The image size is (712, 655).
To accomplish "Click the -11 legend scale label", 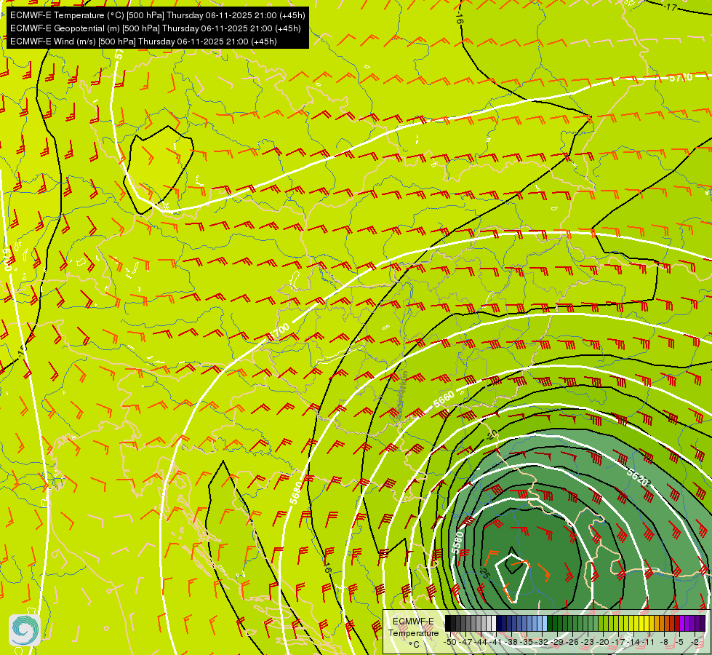I will (x=649, y=642).
